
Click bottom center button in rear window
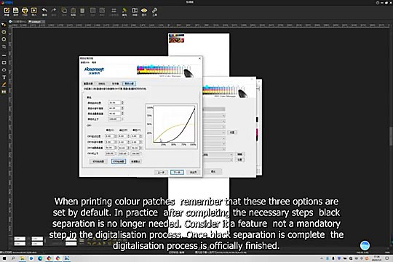point(213,172)
